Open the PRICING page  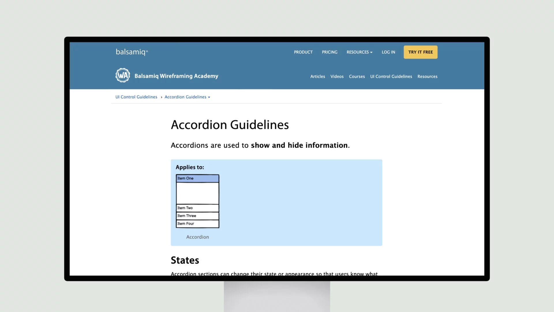(330, 52)
